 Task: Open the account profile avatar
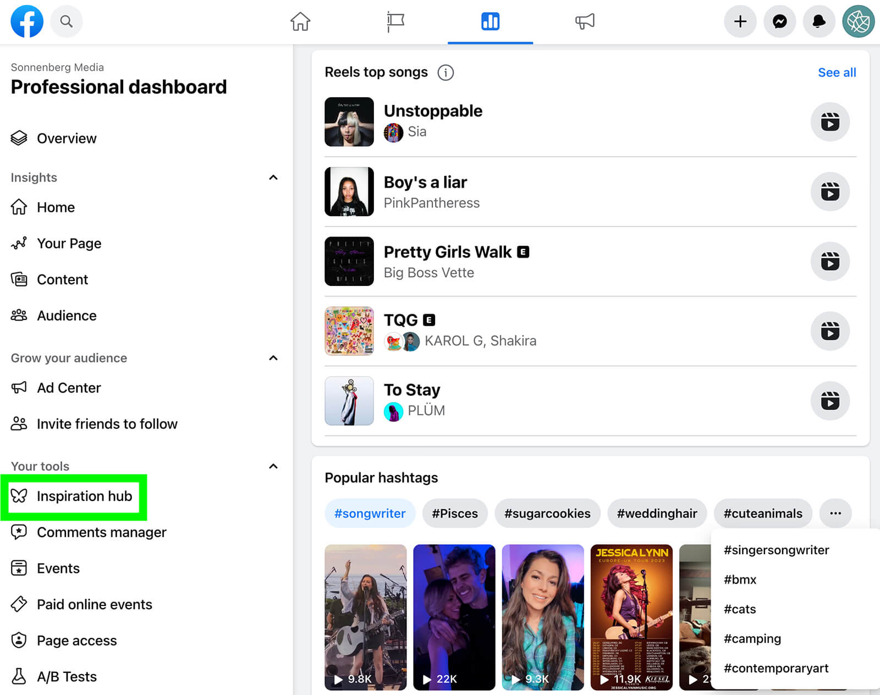click(x=859, y=21)
